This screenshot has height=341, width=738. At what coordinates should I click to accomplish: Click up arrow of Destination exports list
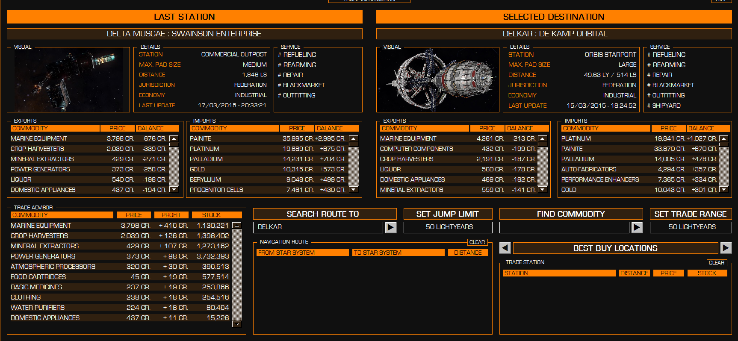point(543,138)
